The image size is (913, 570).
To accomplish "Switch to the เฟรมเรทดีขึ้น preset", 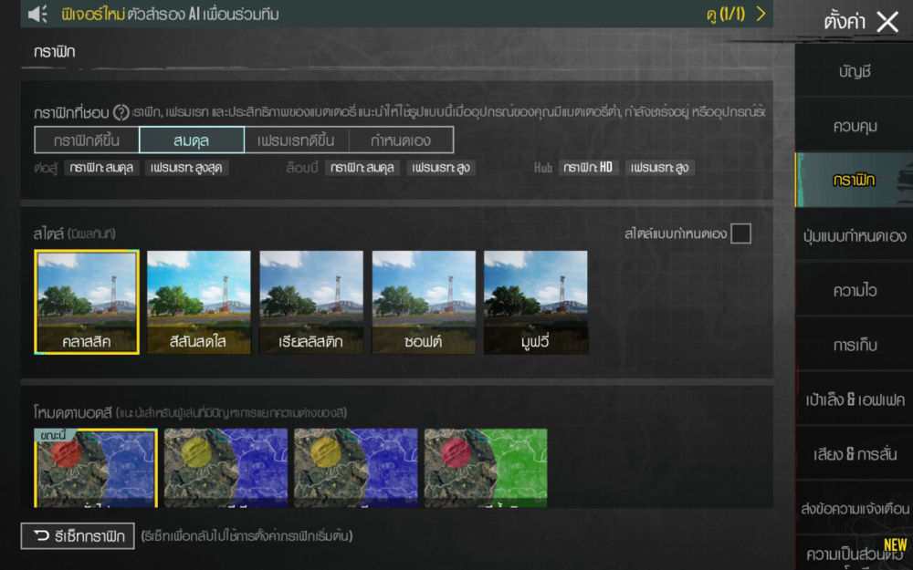I will (296, 140).
